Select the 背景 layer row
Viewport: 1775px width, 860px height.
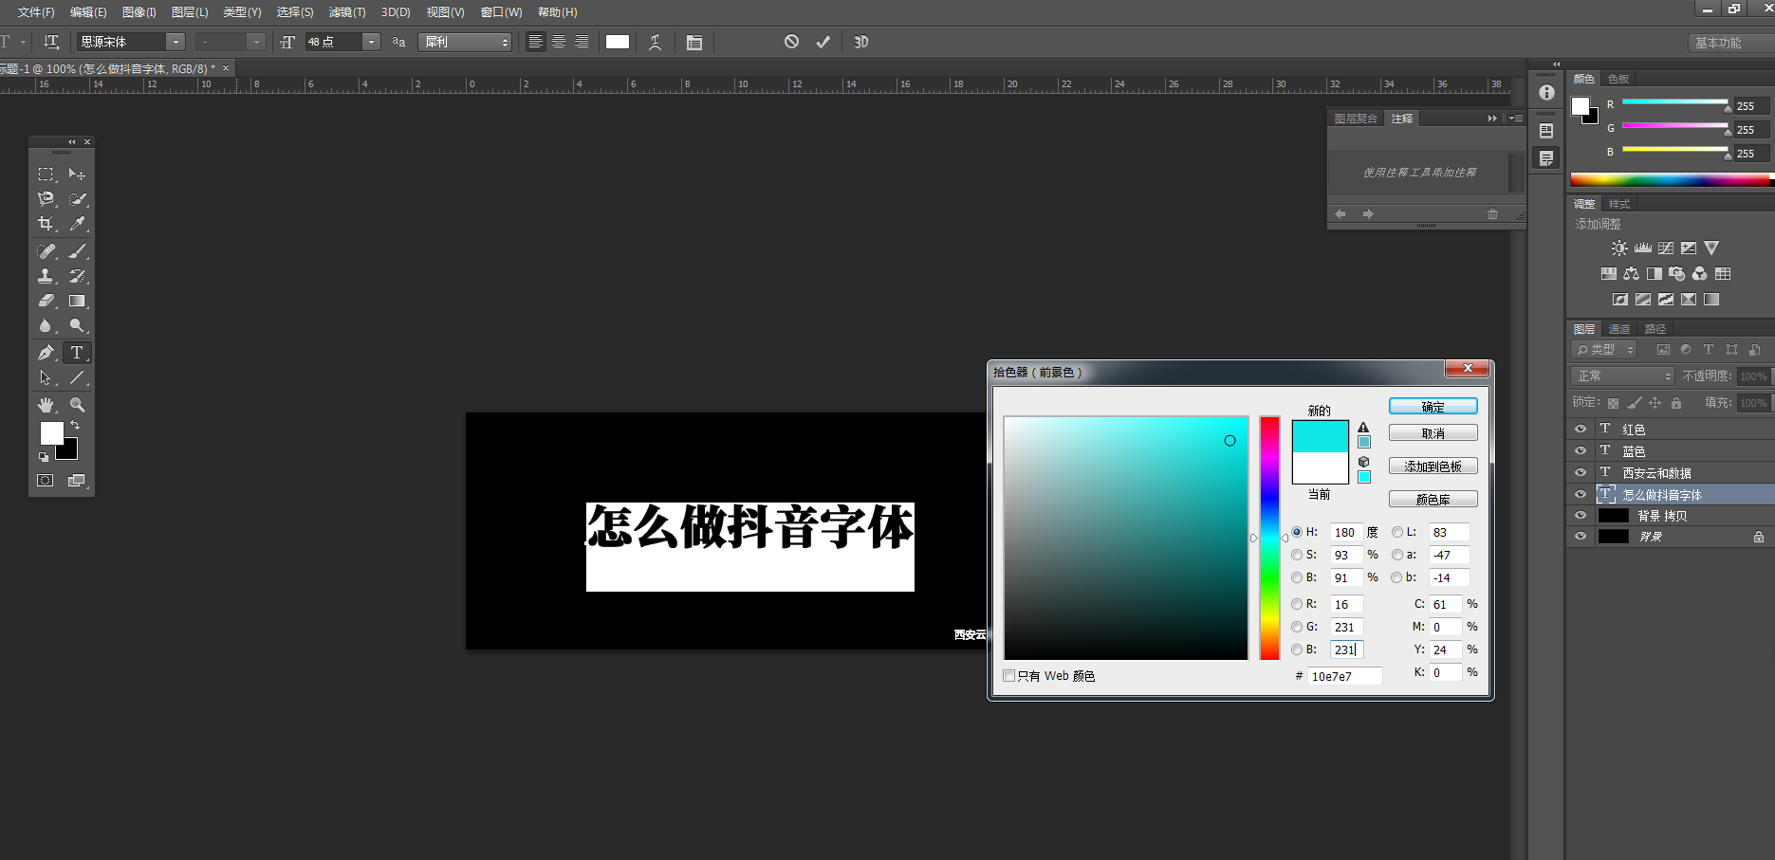click(x=1670, y=537)
